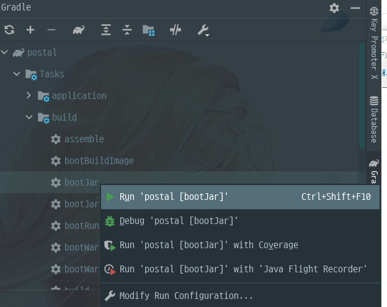Viewport: 387px width, 307px height.
Task: Collapse all nodes in Gradle tree
Action: click(127, 30)
